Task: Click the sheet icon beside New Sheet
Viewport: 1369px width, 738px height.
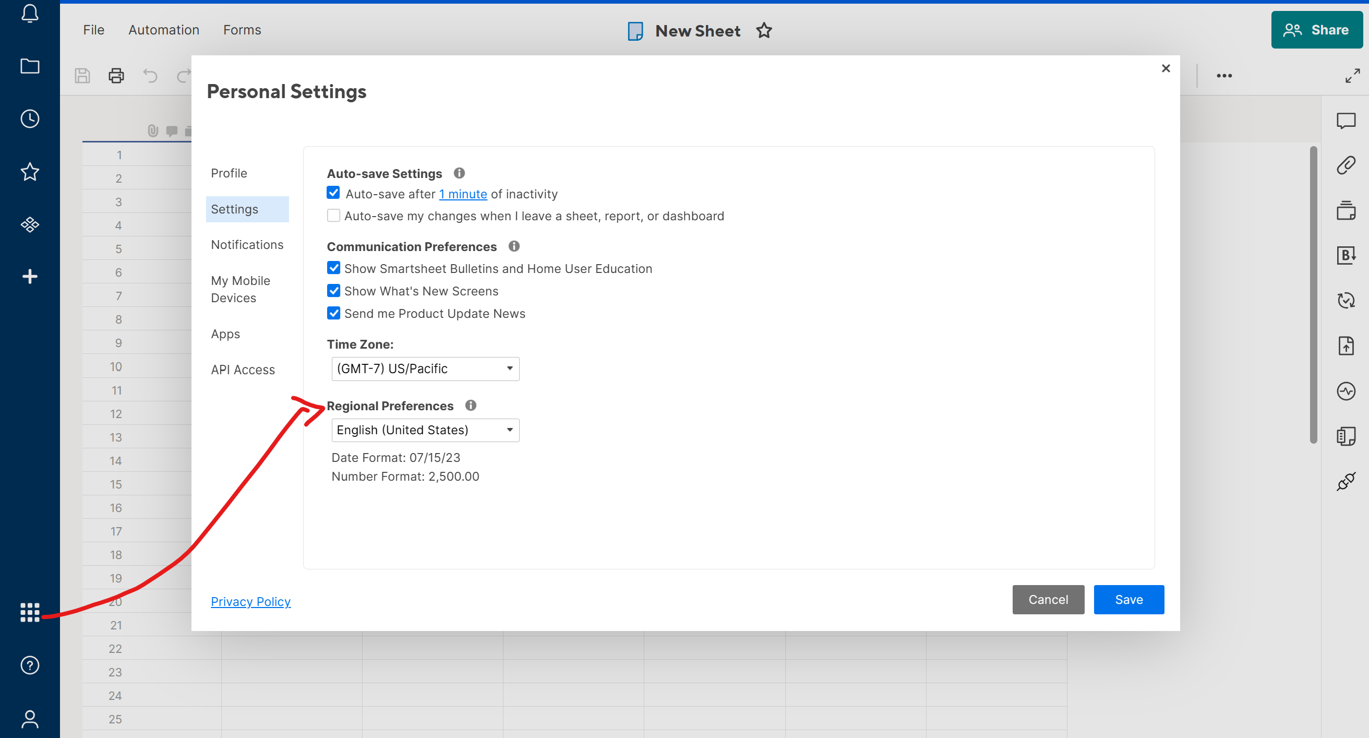Action: pyautogui.click(x=635, y=31)
